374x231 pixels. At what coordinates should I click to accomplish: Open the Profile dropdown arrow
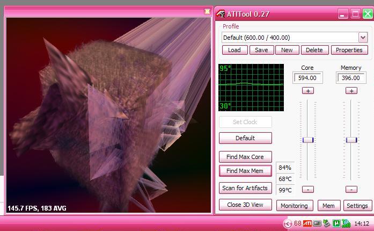pyautogui.click(x=363, y=38)
